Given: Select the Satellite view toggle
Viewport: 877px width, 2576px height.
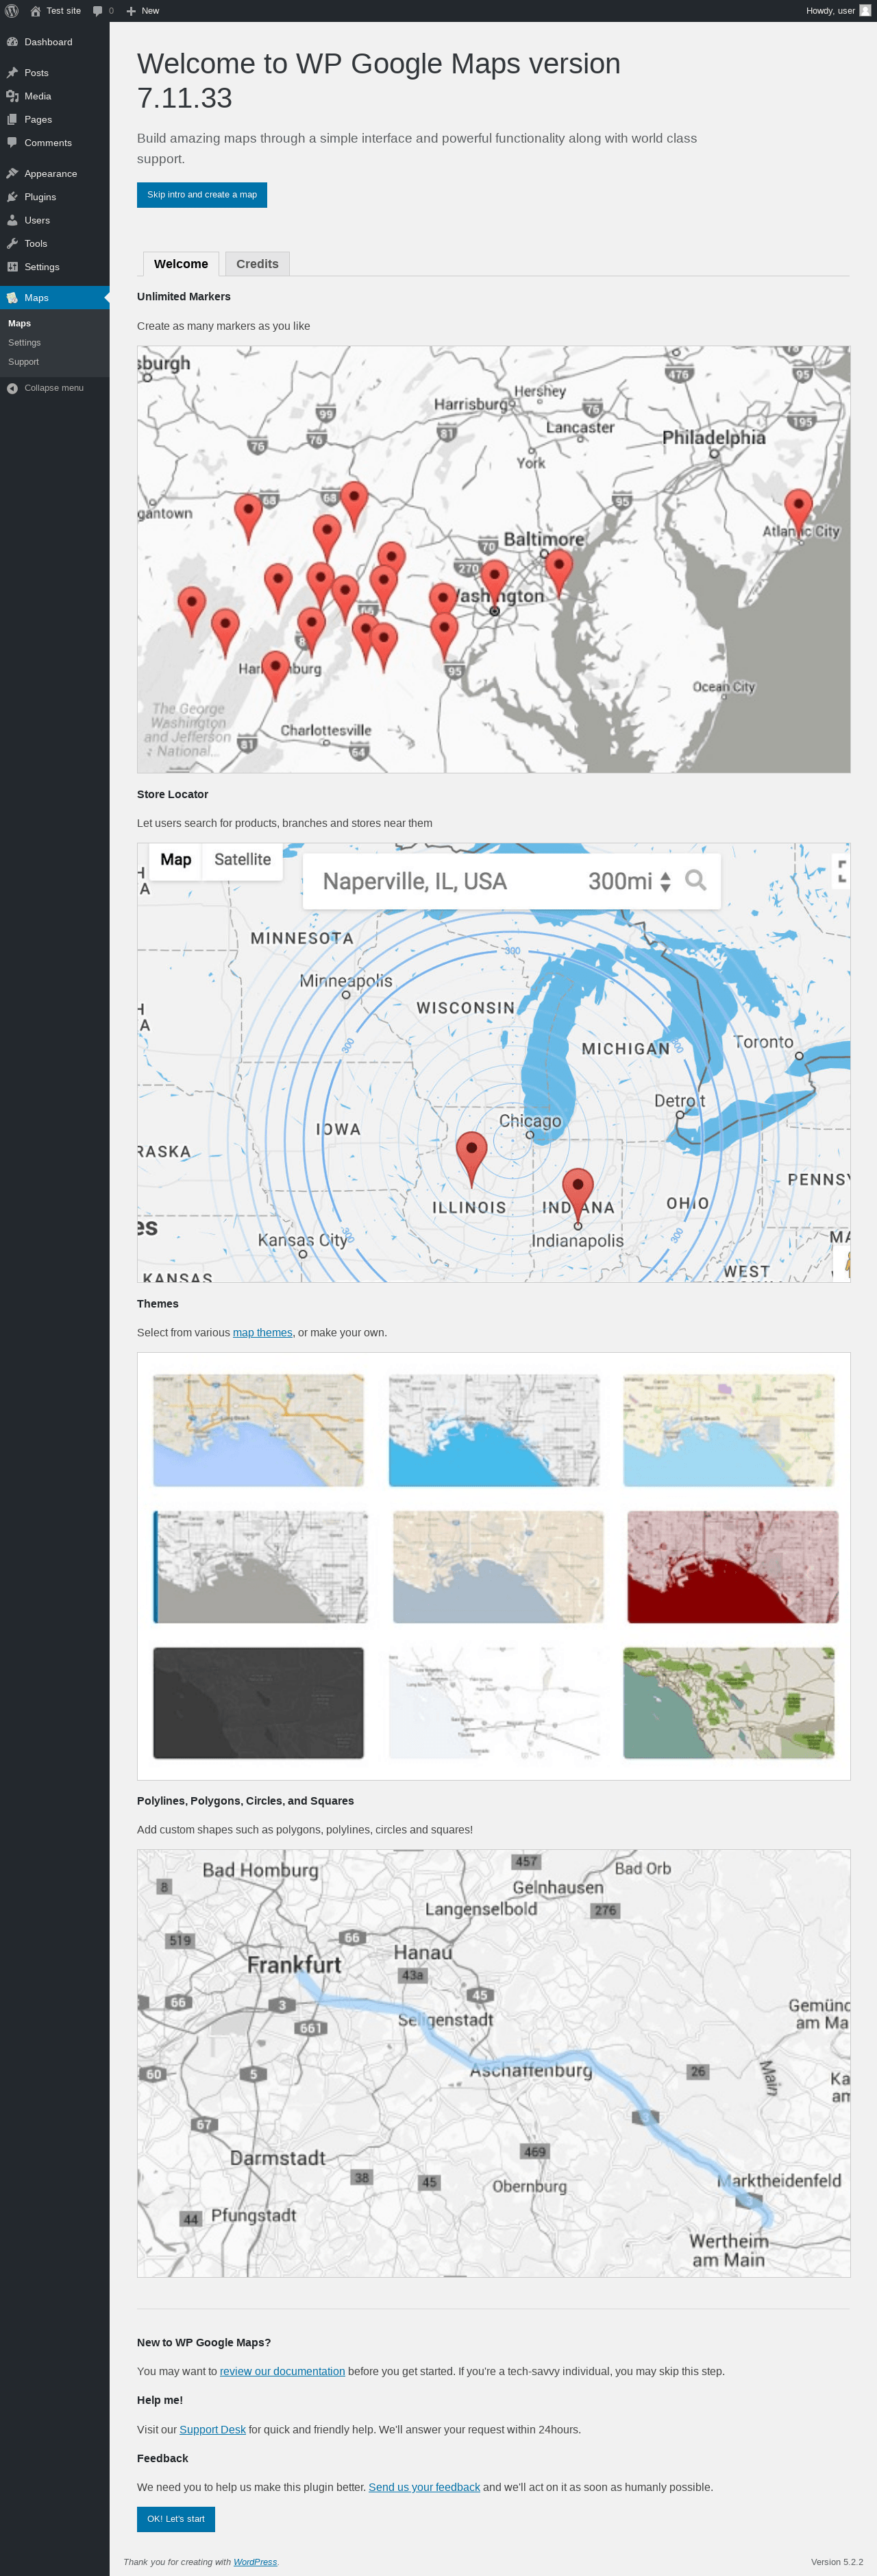Looking at the screenshot, I should point(243,860).
